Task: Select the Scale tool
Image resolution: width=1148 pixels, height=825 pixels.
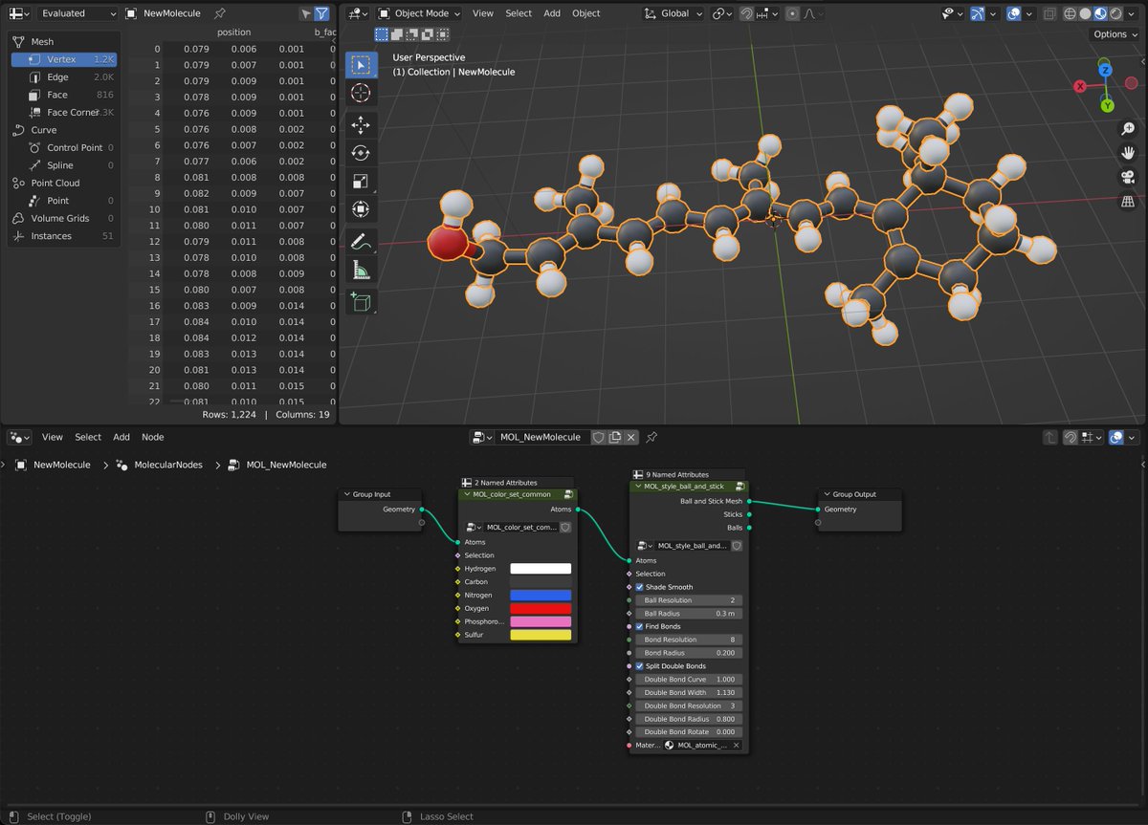Action: (360, 181)
